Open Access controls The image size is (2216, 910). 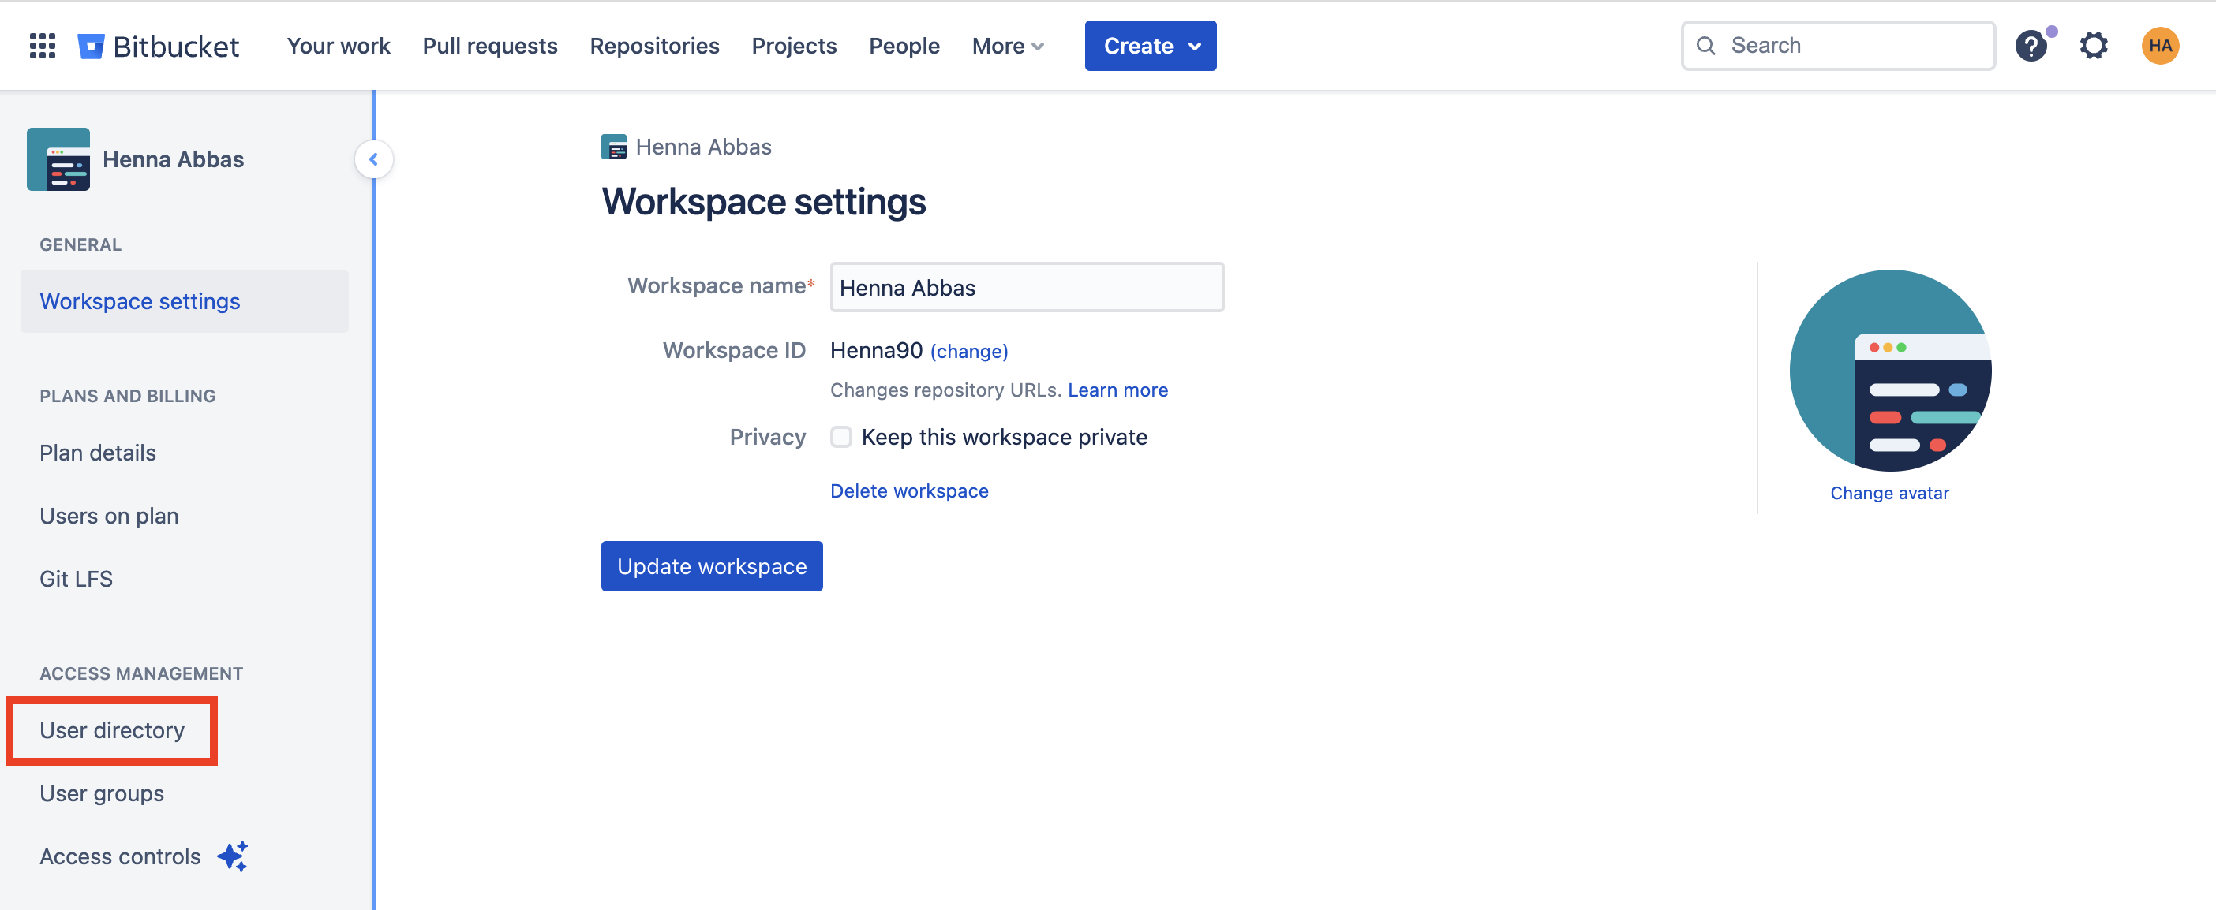[120, 856]
